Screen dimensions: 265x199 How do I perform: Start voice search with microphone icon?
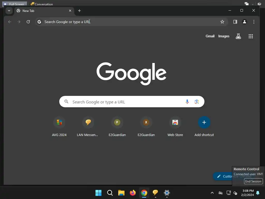(x=187, y=102)
